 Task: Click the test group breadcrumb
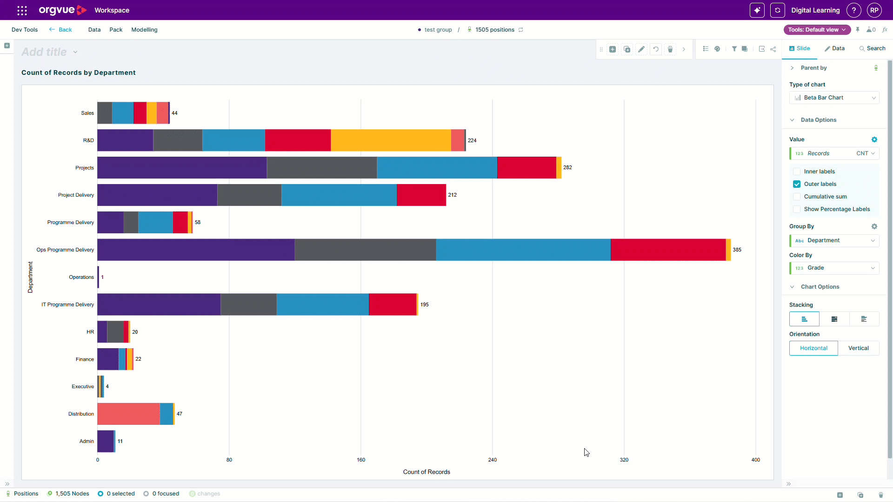tap(438, 30)
